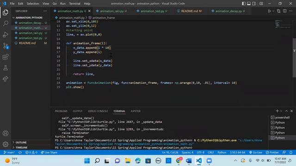Screen dimensions: 296x166
Task: Switch to the PROBLEMS panel tab
Action: pos(61,111)
